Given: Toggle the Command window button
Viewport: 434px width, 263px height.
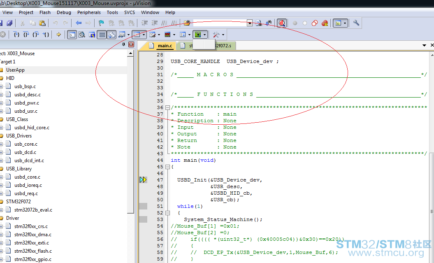Looking at the screenshot, I should [72, 35].
